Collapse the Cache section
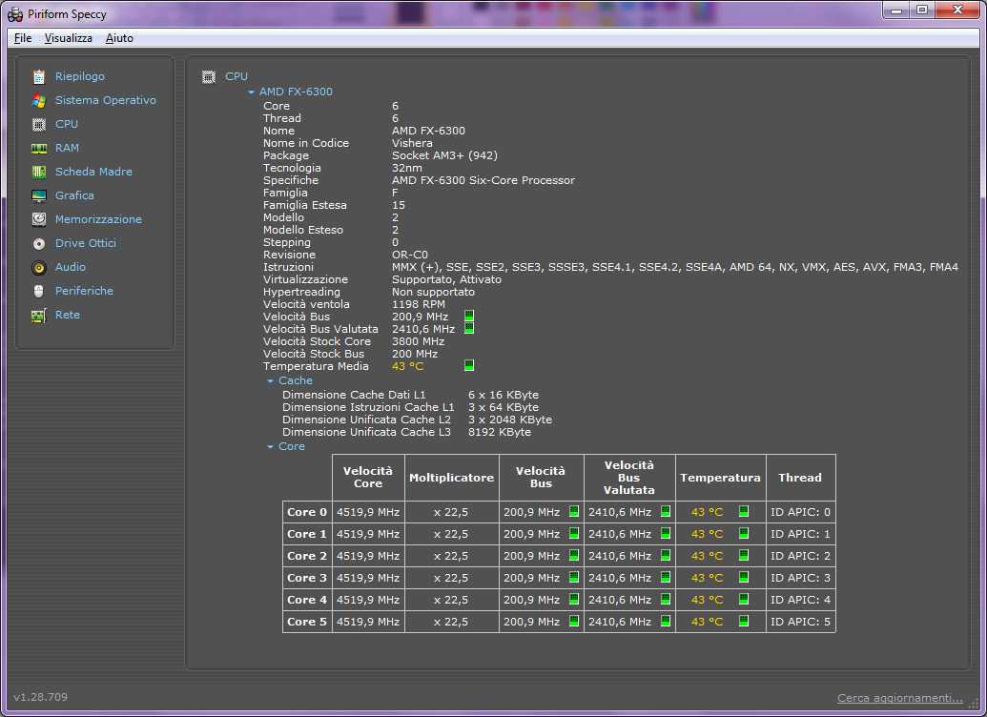 (270, 380)
